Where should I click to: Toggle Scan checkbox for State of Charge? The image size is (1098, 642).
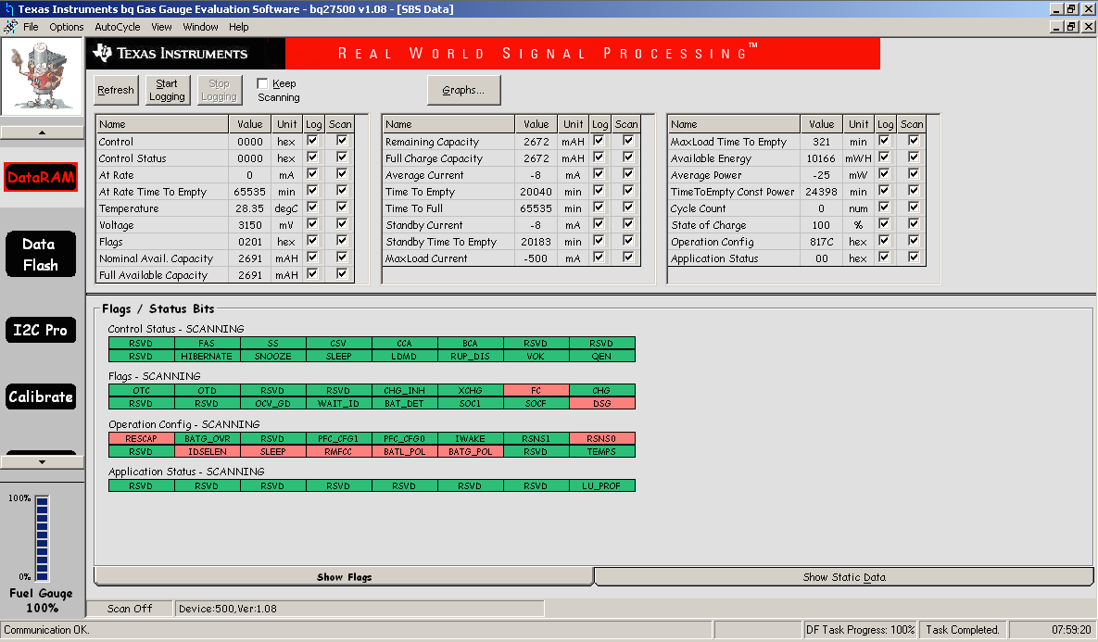(x=914, y=224)
